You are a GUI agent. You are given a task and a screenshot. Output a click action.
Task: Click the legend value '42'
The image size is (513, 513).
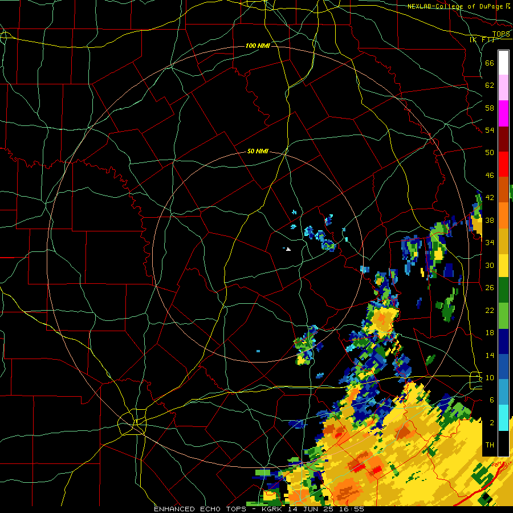pos(490,198)
